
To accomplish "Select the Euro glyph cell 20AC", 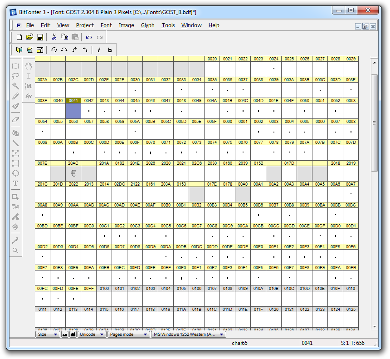I will coord(73,173).
